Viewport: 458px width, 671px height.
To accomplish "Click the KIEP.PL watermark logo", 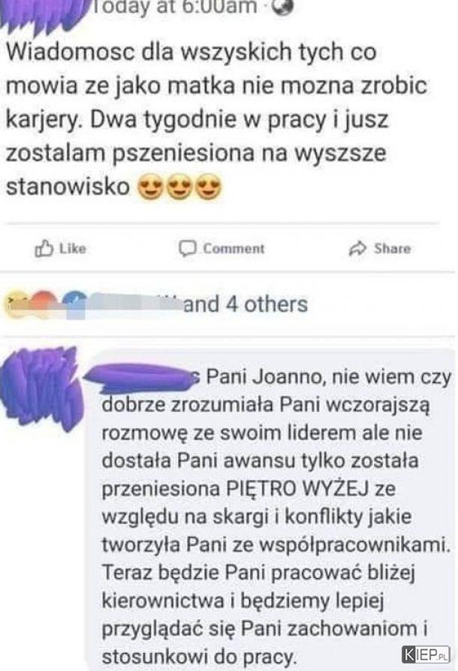I will pos(426,654).
